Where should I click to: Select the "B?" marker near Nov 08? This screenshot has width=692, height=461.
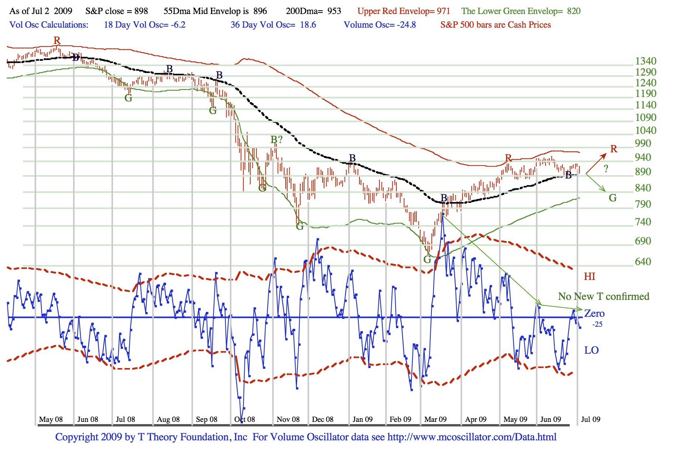tap(276, 140)
